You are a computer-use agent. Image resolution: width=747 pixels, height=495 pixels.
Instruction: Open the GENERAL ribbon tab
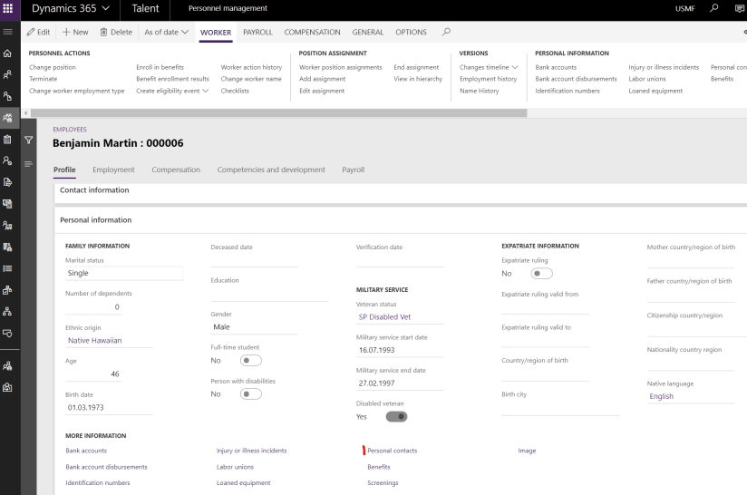coord(368,32)
